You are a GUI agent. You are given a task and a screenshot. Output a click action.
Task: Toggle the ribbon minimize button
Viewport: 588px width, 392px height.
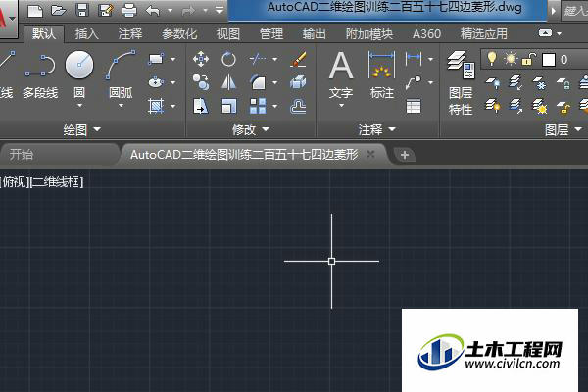545,33
